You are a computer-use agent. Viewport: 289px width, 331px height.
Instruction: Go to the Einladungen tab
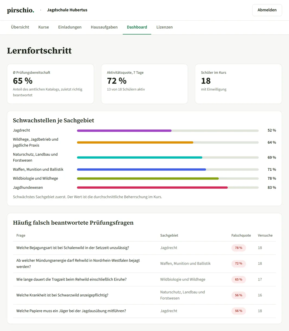70,27
